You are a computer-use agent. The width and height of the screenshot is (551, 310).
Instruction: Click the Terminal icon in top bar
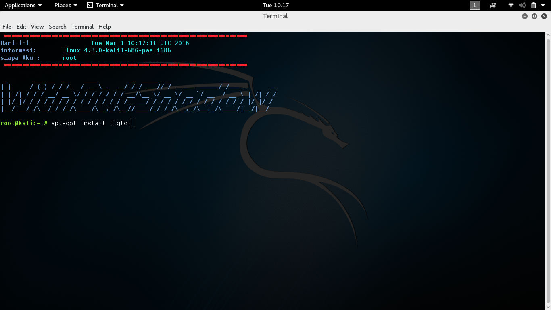point(90,5)
